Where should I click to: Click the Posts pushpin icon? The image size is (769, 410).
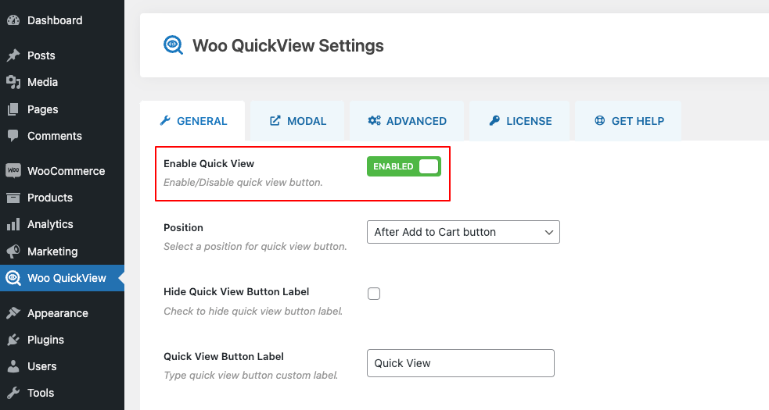click(x=13, y=55)
